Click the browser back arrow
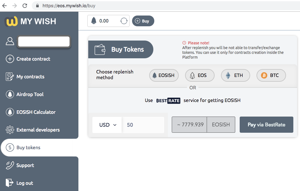300x191 pixels. 4,6
